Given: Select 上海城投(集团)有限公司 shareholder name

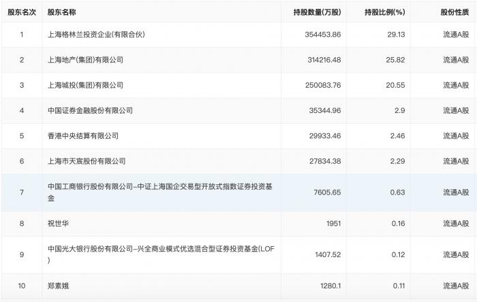Looking at the screenshot, I should pos(85,85).
